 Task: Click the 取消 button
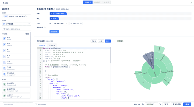pos(166,104)
